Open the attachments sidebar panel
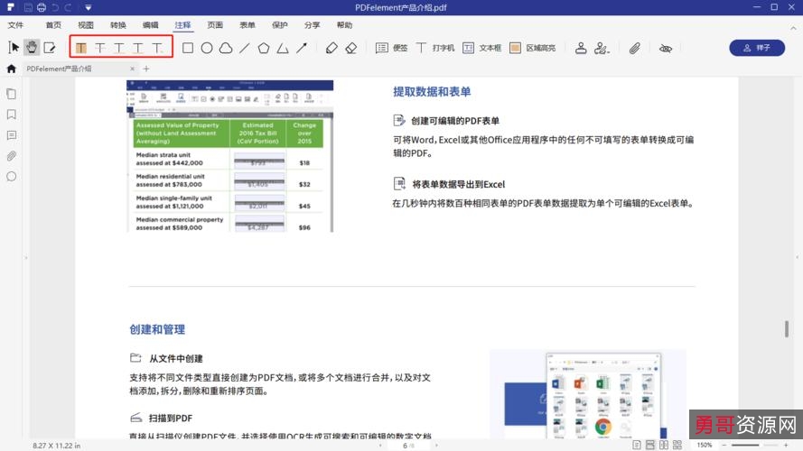Screen dimensions: 803x451 click(11, 156)
